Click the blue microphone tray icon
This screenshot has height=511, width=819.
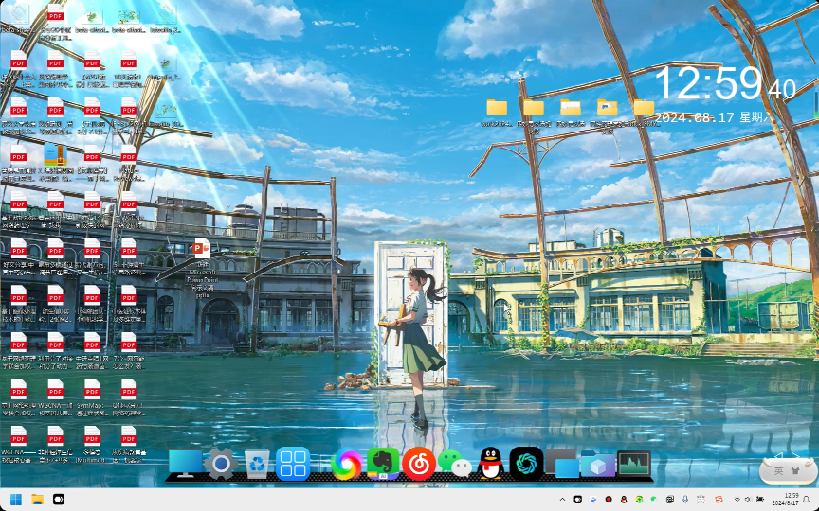[x=685, y=500]
